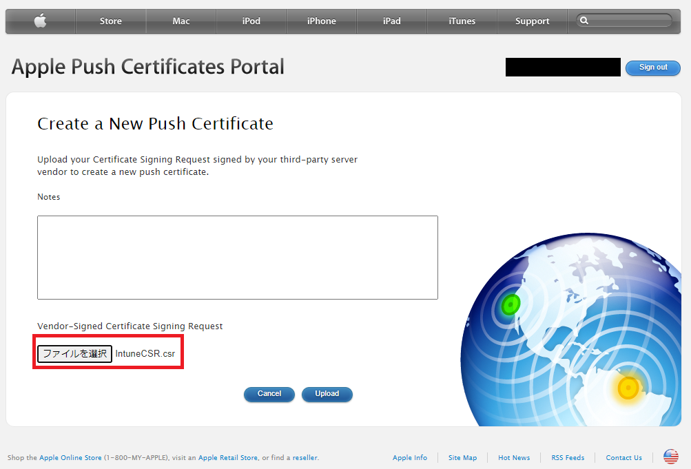This screenshot has height=469, width=691.
Task: Click the Apple Push Certificates Portal title
Action: (147, 67)
